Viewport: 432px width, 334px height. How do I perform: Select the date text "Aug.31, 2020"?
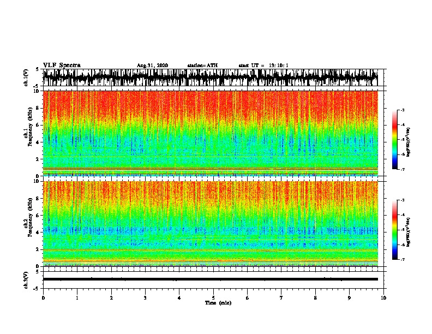click(152, 65)
